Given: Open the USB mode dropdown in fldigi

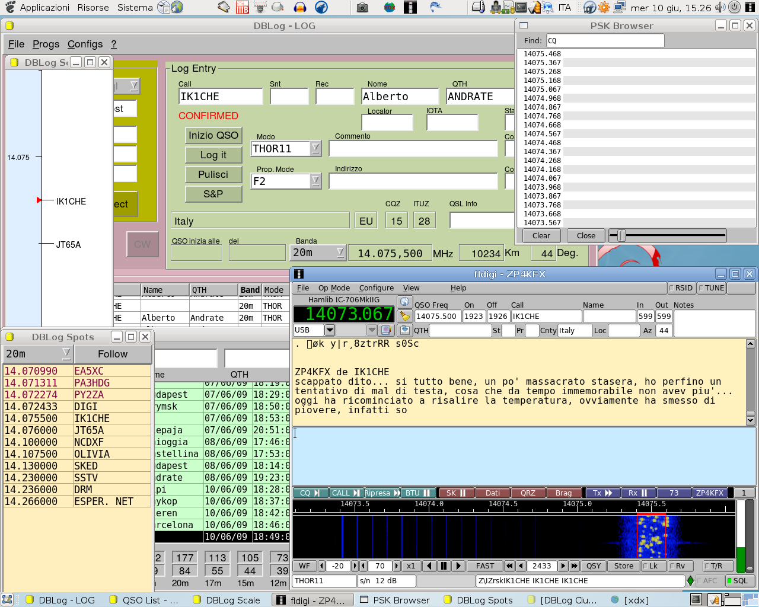Looking at the screenshot, I should click(x=330, y=330).
